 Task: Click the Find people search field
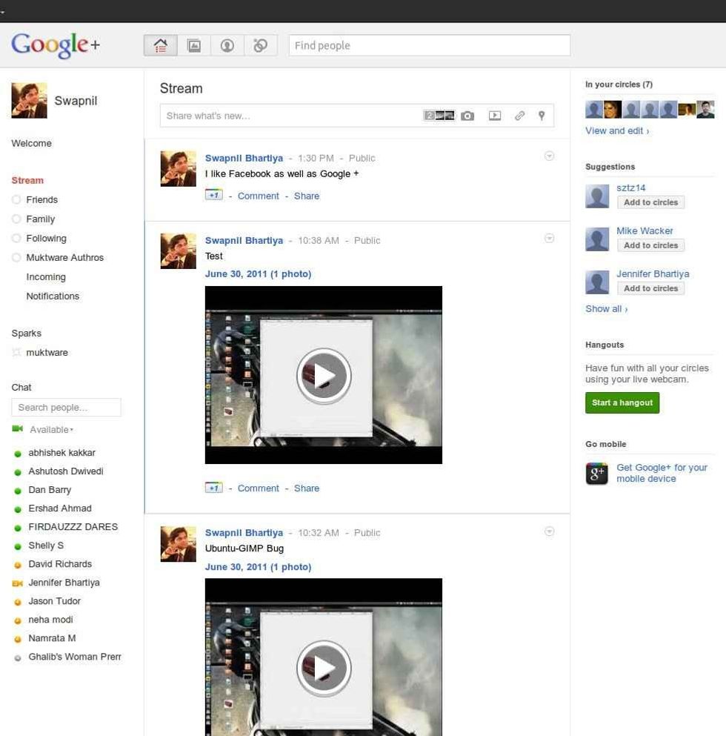click(x=429, y=46)
